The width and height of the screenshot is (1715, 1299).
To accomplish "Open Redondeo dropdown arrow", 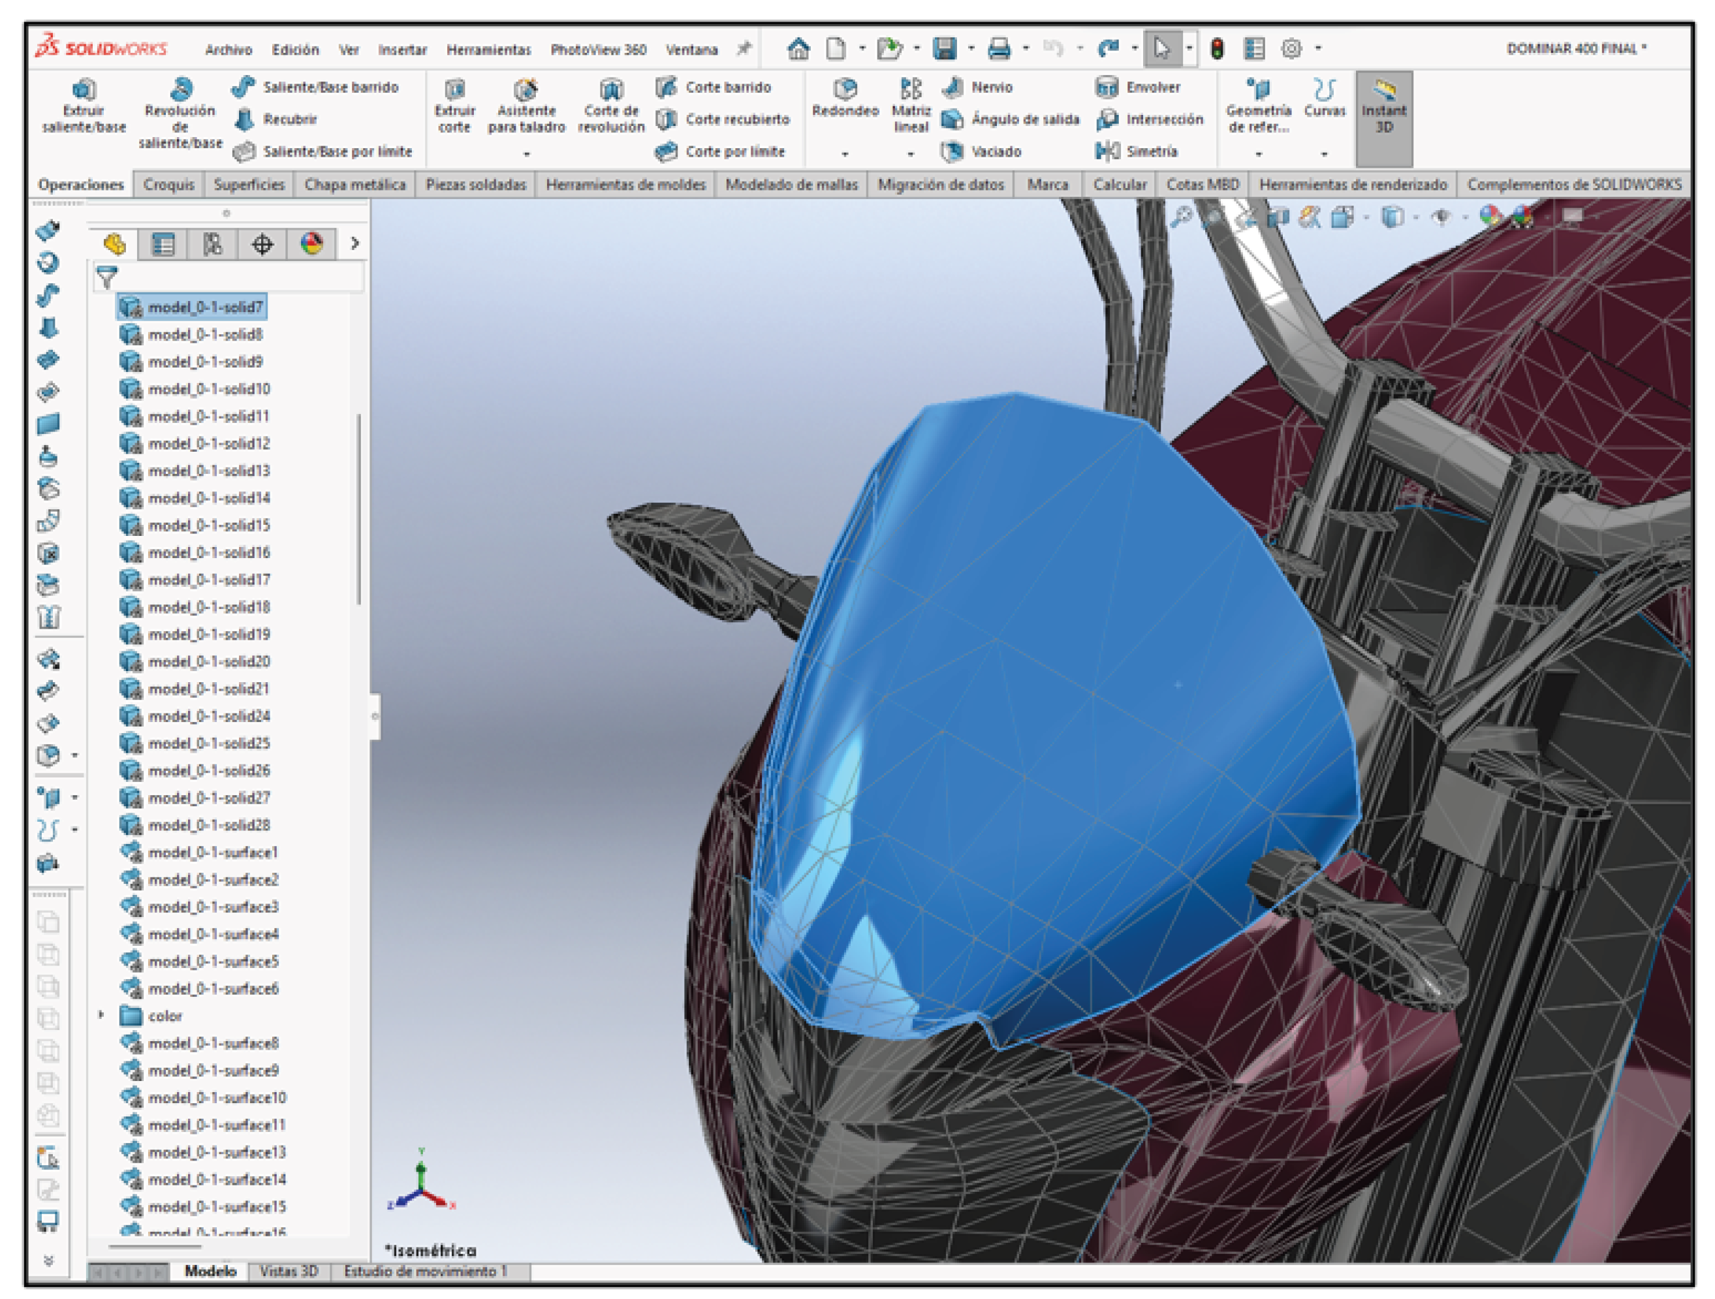I will [845, 153].
